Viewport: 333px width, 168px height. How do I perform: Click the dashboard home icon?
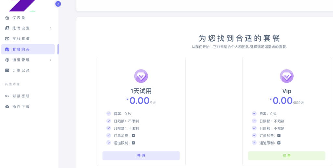7,18
